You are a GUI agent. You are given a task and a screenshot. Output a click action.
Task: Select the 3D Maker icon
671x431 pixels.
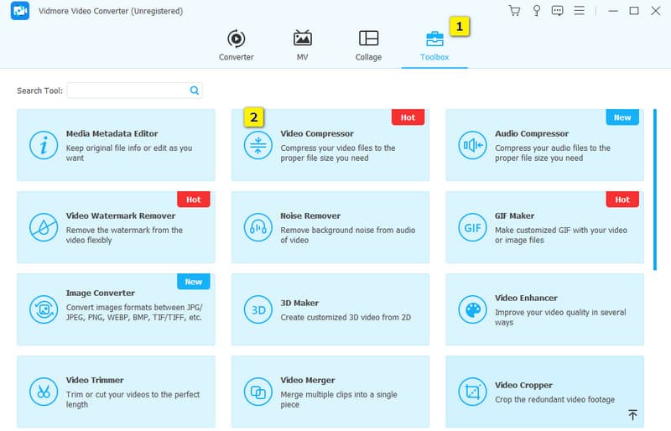point(257,309)
